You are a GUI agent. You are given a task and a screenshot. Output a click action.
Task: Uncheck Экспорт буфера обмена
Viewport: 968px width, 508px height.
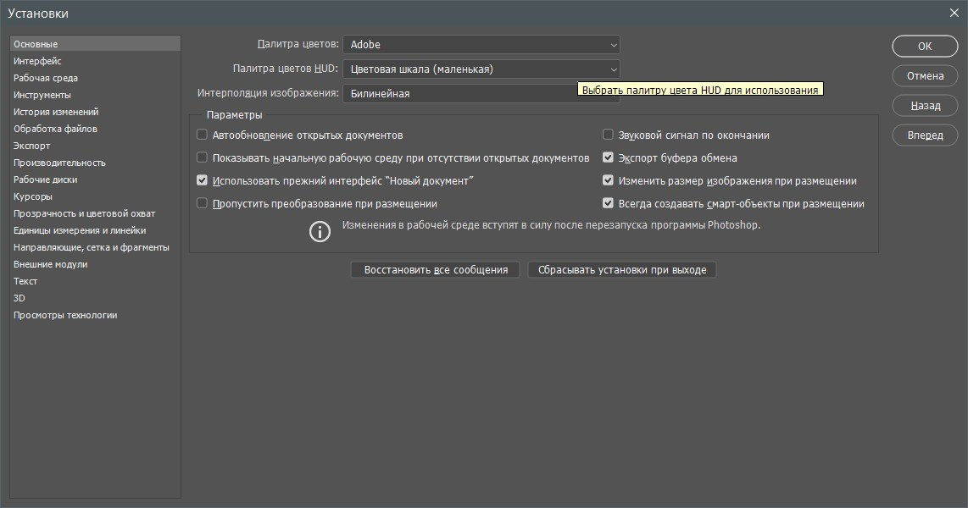608,157
